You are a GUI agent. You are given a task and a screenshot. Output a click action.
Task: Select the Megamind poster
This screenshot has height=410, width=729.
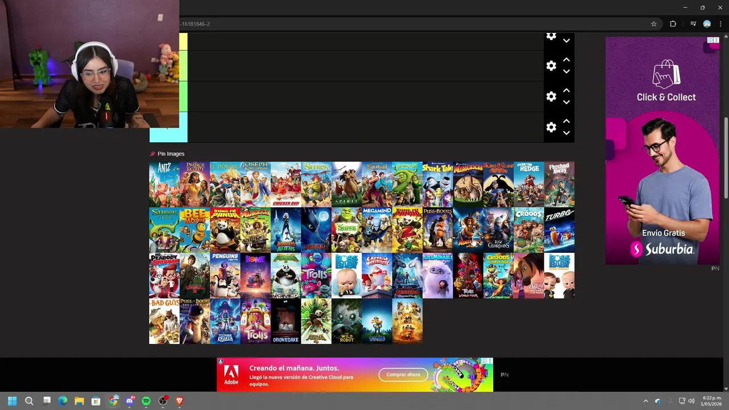(x=377, y=229)
